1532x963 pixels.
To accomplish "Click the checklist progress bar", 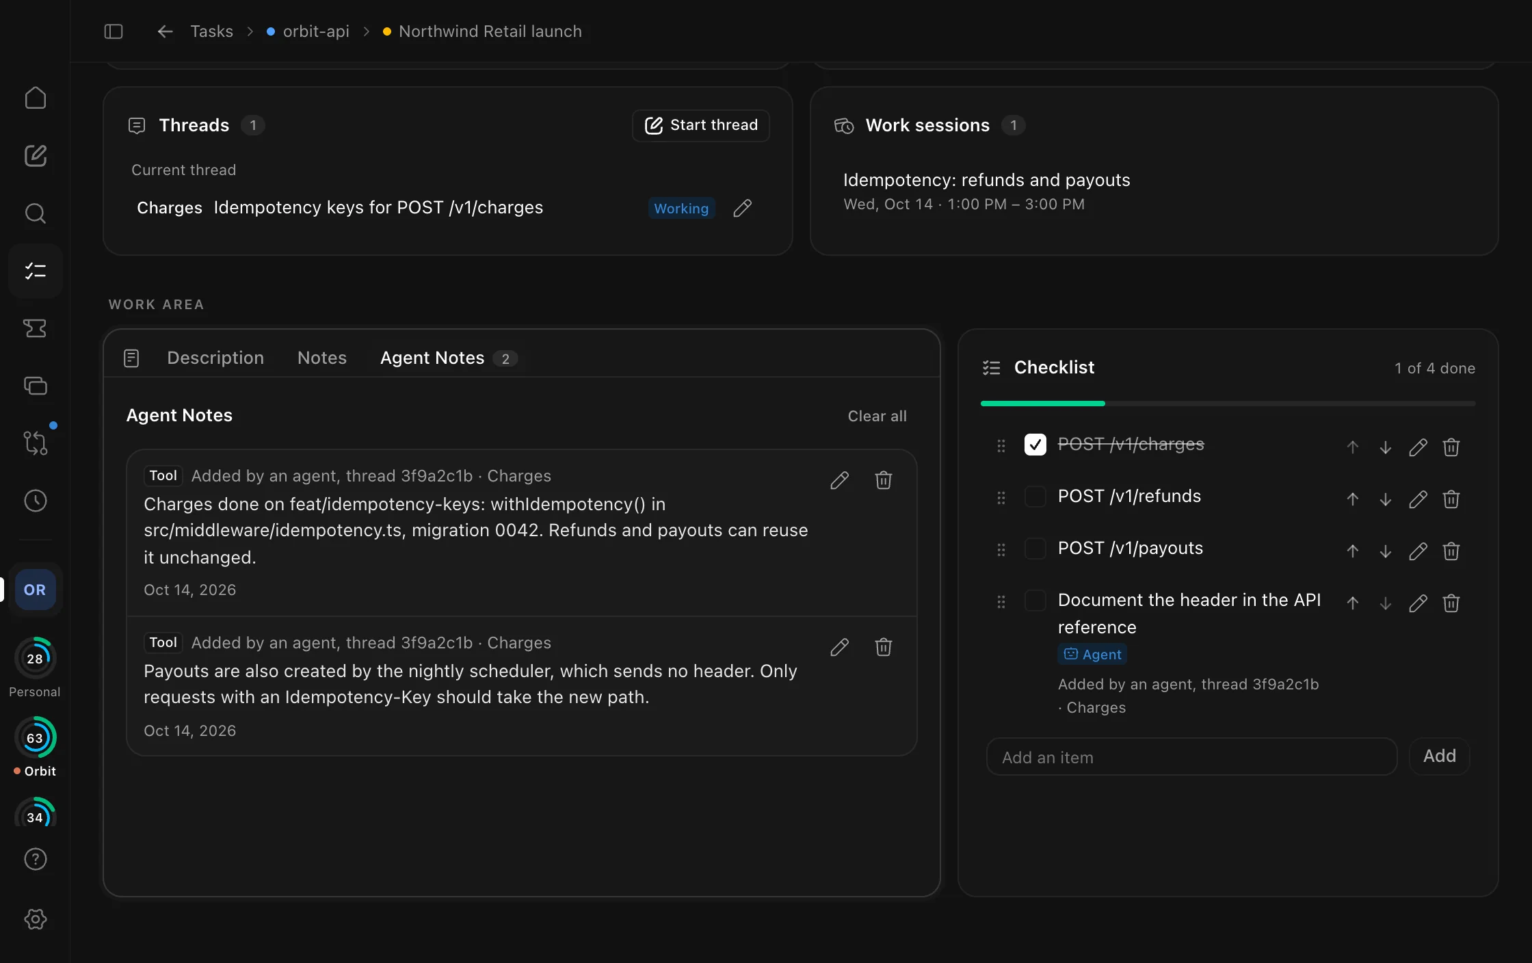I will tap(1228, 404).
